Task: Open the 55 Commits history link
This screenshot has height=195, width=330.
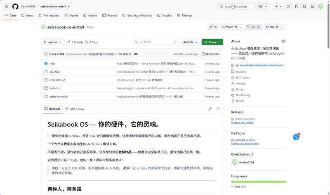Action: pos(210,54)
